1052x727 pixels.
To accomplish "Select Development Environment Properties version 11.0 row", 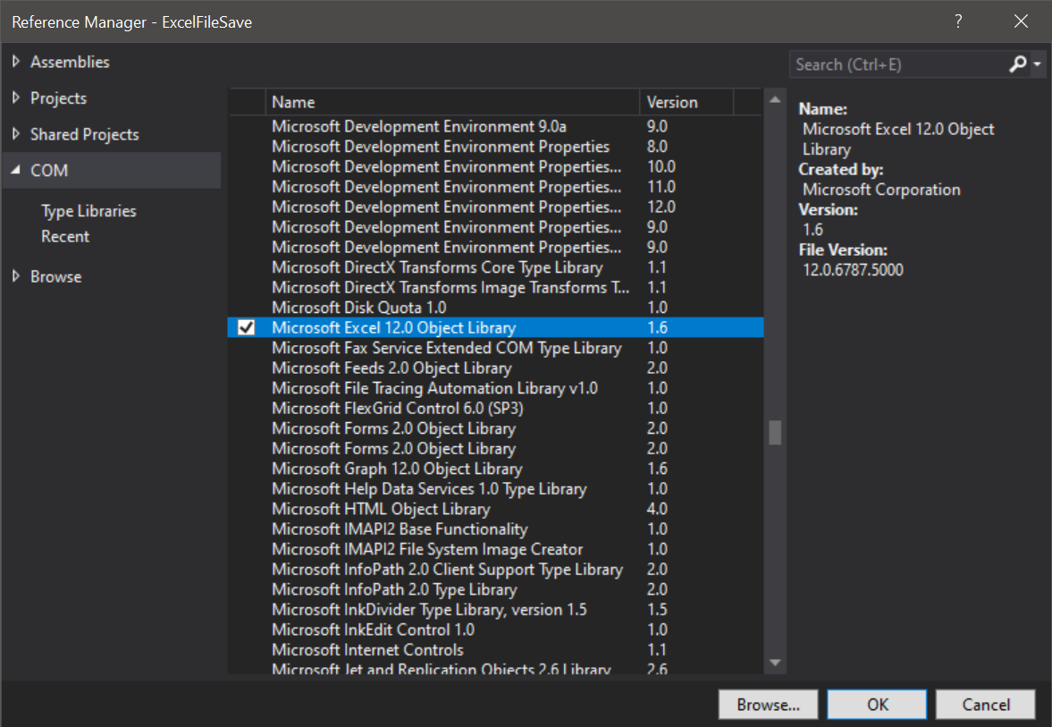I will tap(495, 187).
